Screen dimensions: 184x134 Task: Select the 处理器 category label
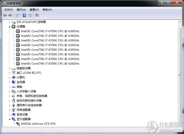click(21, 26)
